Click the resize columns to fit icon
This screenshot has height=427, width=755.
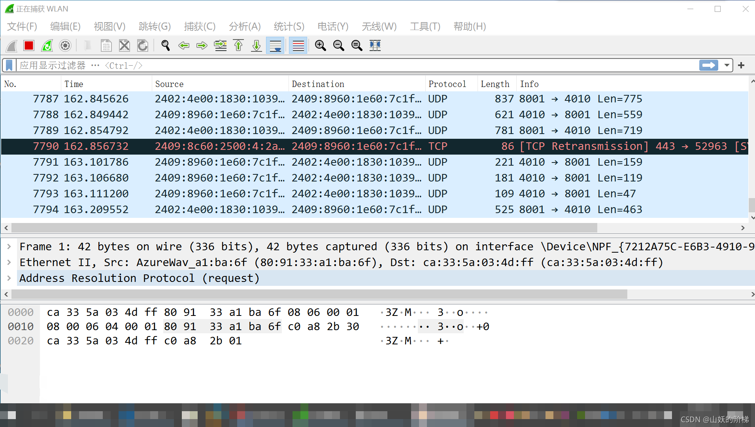pyautogui.click(x=375, y=46)
